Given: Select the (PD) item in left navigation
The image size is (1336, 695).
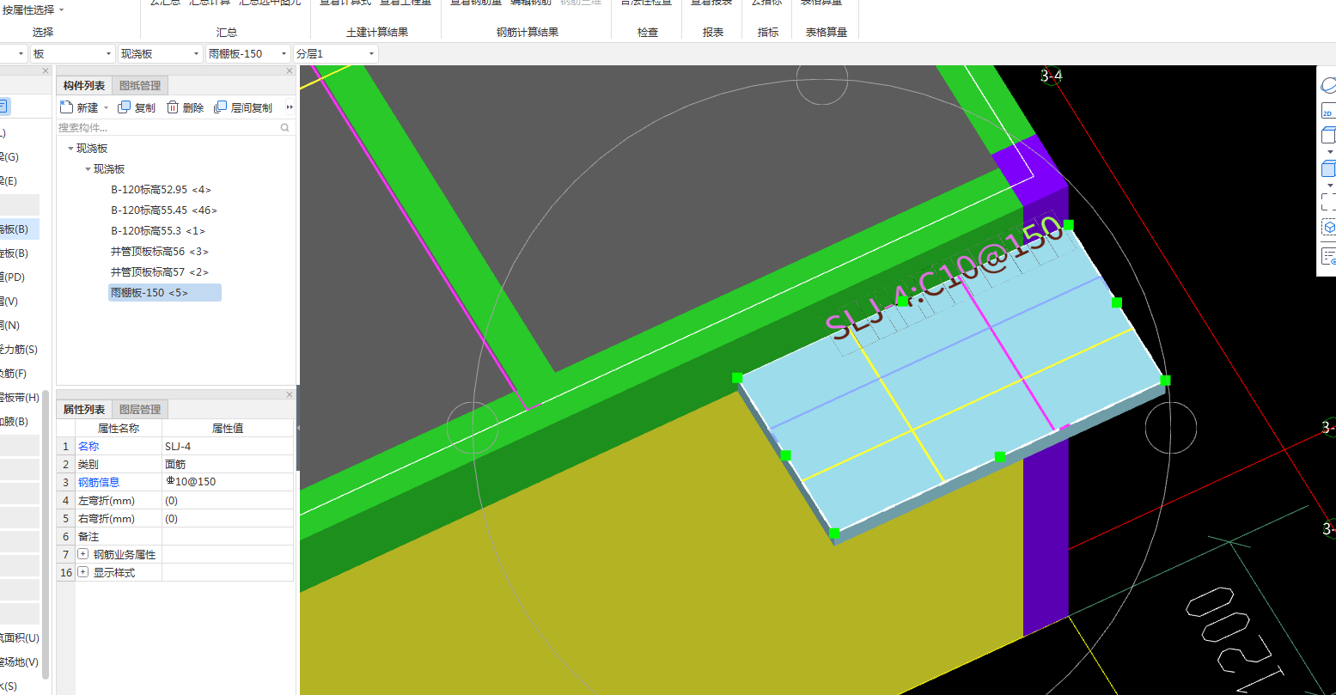Looking at the screenshot, I should (13, 277).
